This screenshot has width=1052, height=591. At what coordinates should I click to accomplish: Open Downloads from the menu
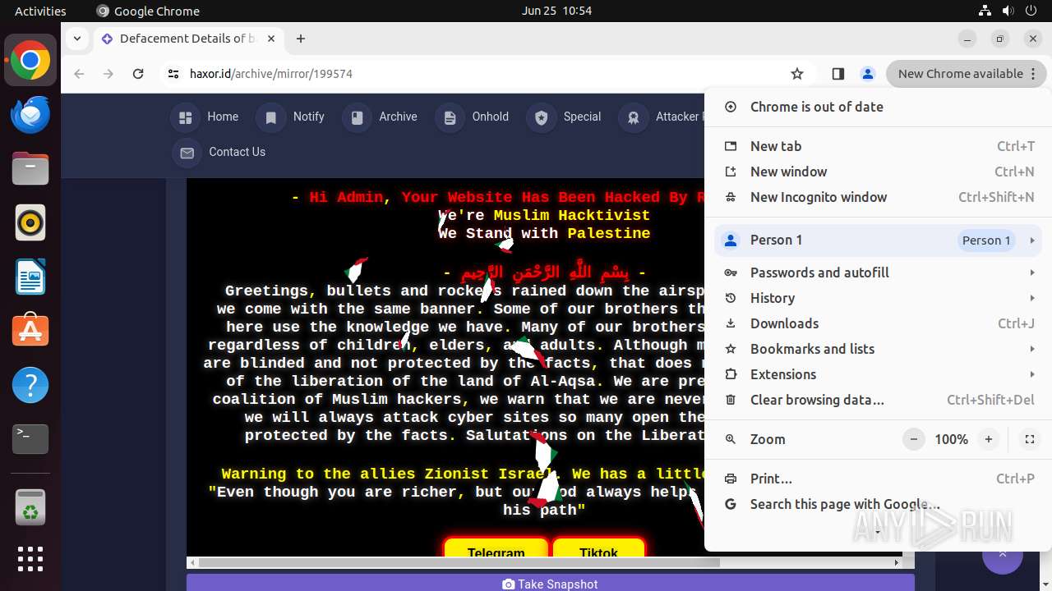[x=878, y=323]
